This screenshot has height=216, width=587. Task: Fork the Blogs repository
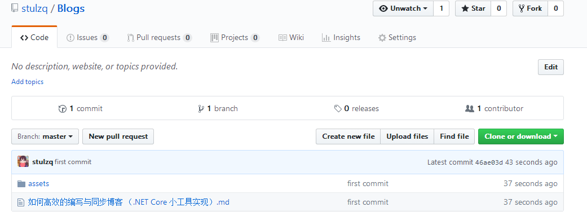[x=530, y=8]
